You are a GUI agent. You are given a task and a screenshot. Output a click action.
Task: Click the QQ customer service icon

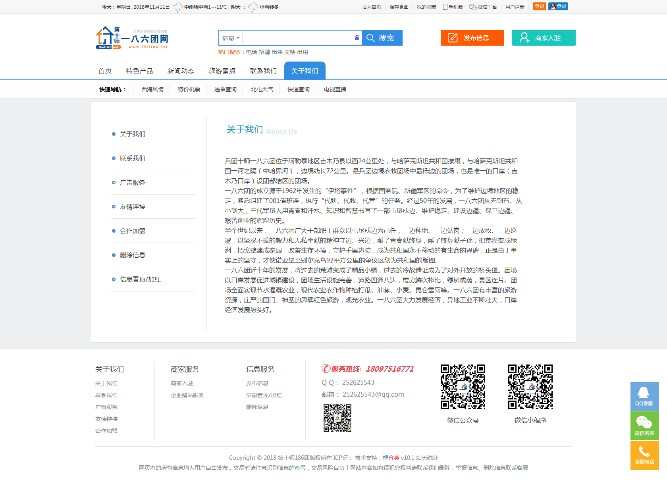click(644, 396)
